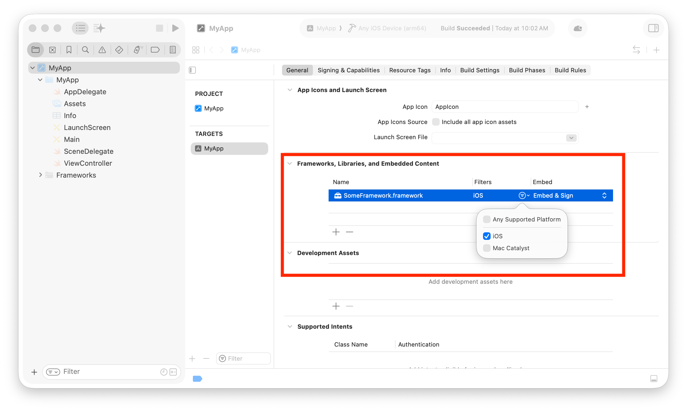
Task: Select AppDelegate file in navigator
Action: (x=85, y=92)
